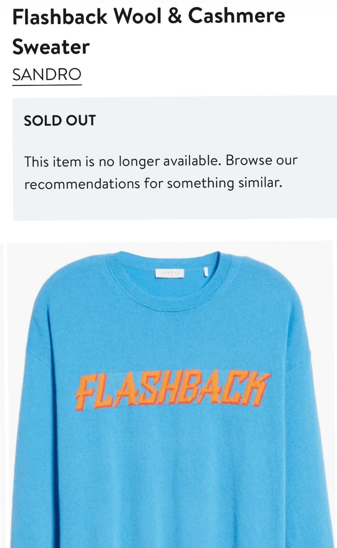
Task: Tap the word 'recommendations' in the notice
Action: [82, 184]
